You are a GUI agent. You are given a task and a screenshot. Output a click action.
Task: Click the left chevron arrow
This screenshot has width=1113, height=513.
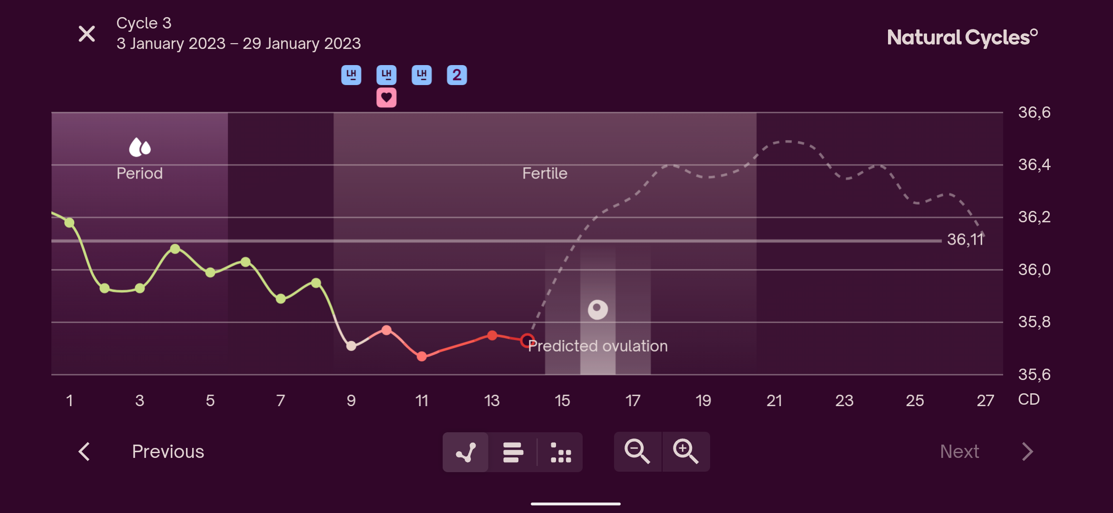[84, 452]
